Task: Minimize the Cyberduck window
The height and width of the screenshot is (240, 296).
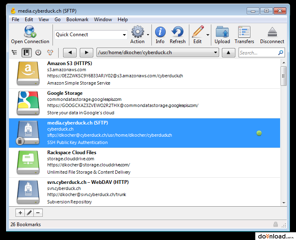Action: point(253,11)
